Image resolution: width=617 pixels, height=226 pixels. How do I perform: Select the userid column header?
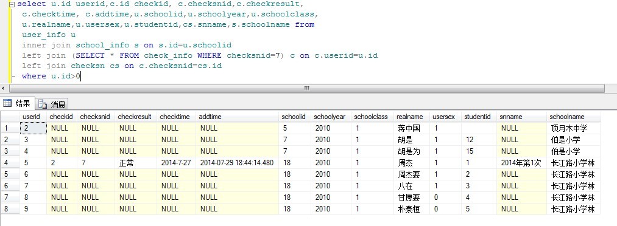click(x=33, y=117)
